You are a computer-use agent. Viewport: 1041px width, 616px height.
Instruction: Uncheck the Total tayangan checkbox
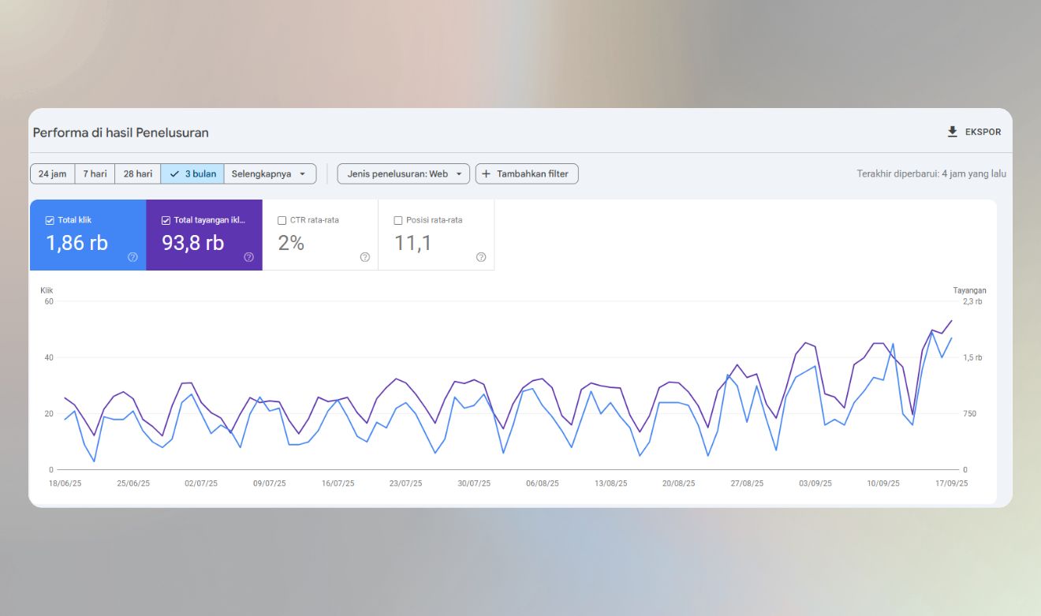pyautogui.click(x=166, y=221)
